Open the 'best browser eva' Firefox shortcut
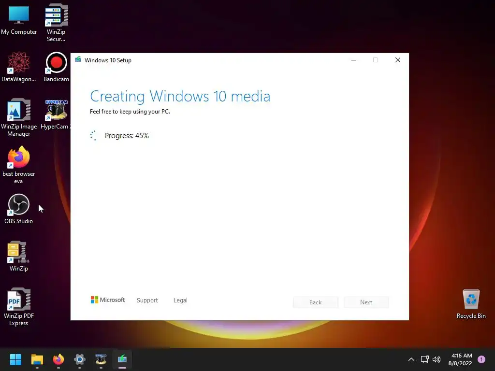This screenshot has width=495, height=371. click(x=19, y=165)
